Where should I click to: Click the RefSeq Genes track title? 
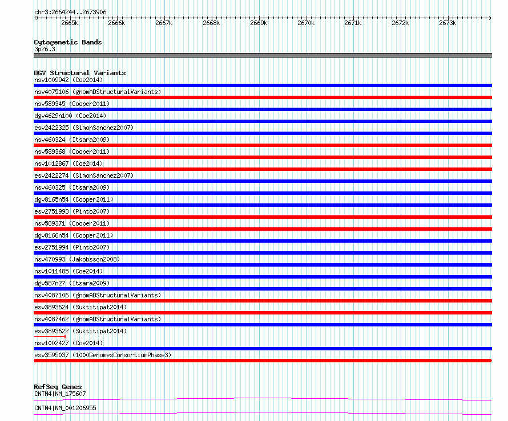tap(58, 387)
